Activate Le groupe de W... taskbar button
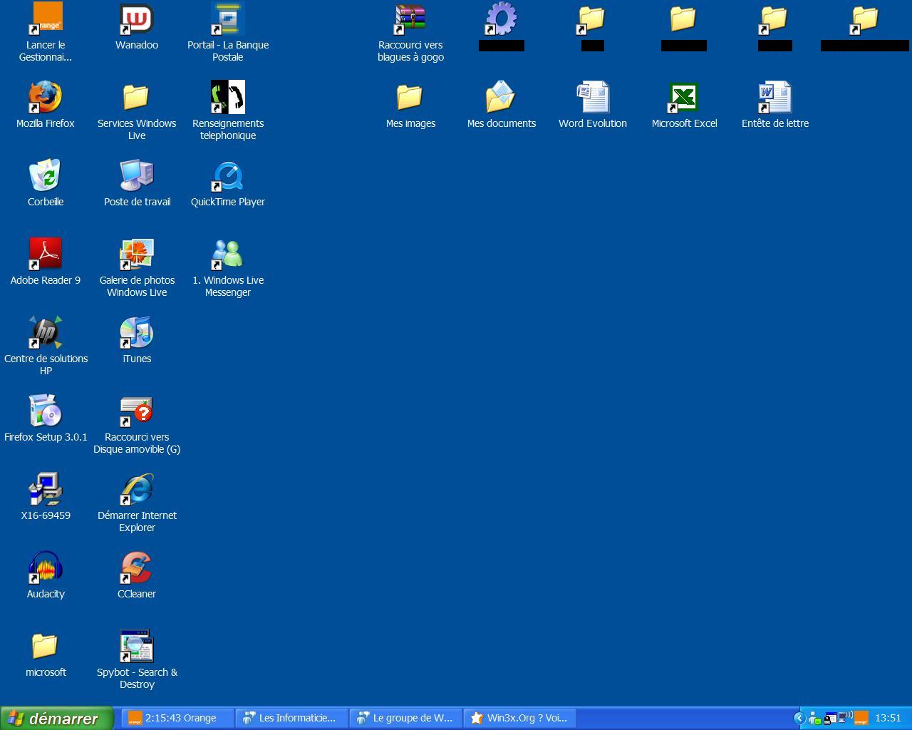The height and width of the screenshot is (730, 912). tap(406, 718)
